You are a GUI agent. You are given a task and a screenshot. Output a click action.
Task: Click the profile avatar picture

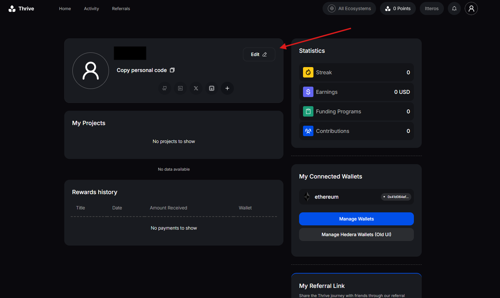[x=91, y=71]
